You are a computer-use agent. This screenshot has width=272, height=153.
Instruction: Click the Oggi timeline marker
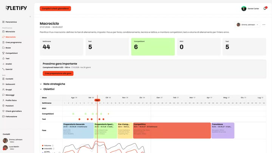click(97, 100)
